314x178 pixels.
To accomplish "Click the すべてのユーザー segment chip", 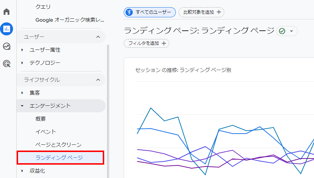I will tap(150, 12).
